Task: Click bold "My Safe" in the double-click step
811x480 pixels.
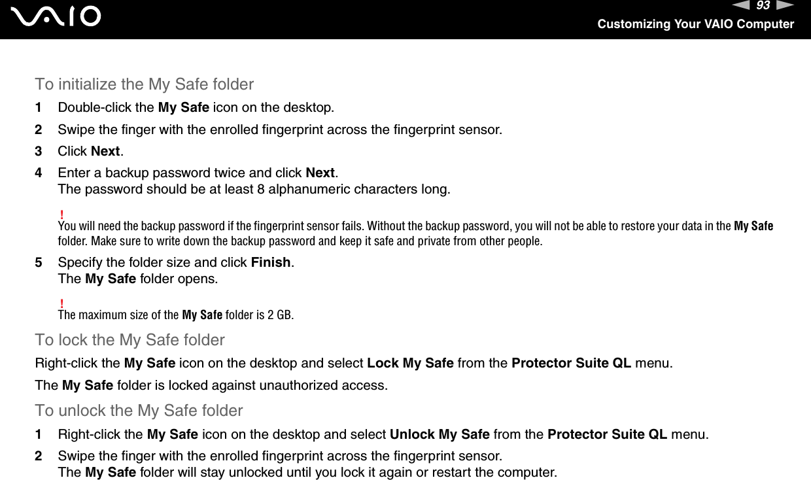Action: [x=184, y=107]
